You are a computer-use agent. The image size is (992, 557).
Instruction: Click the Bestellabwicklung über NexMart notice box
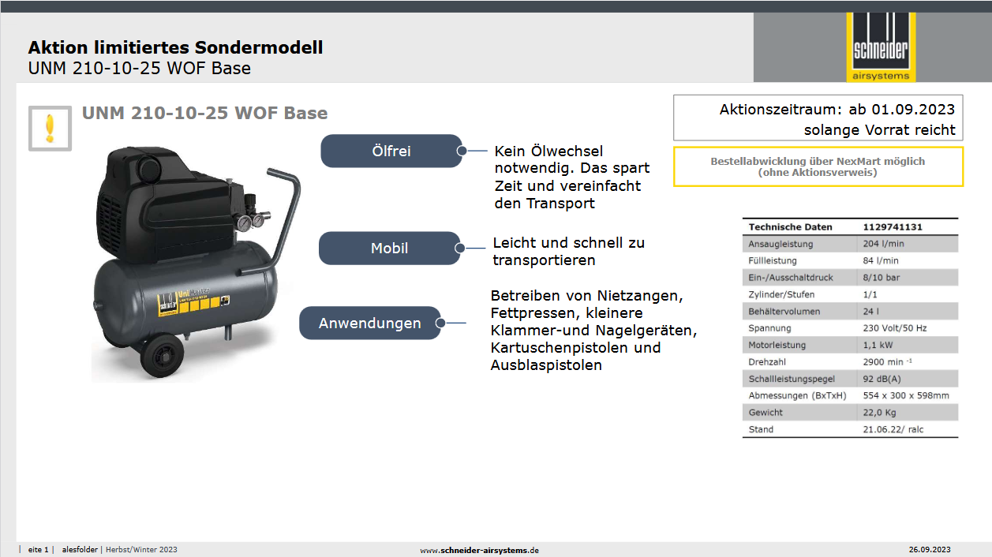(818, 166)
